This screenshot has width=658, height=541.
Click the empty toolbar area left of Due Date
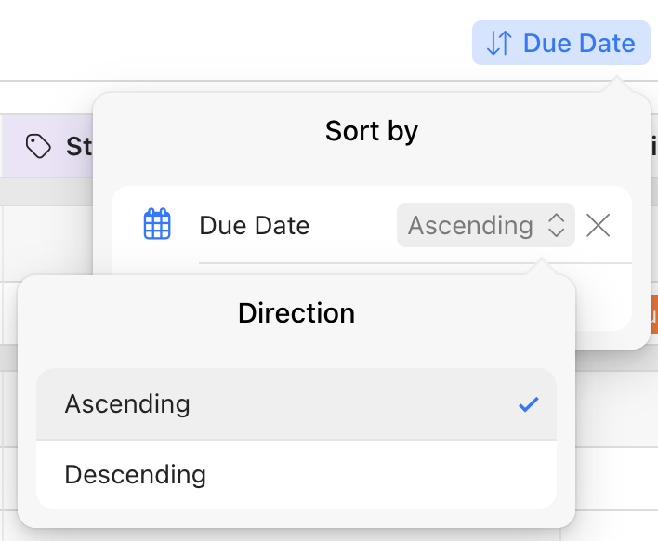pyautogui.click(x=232, y=43)
